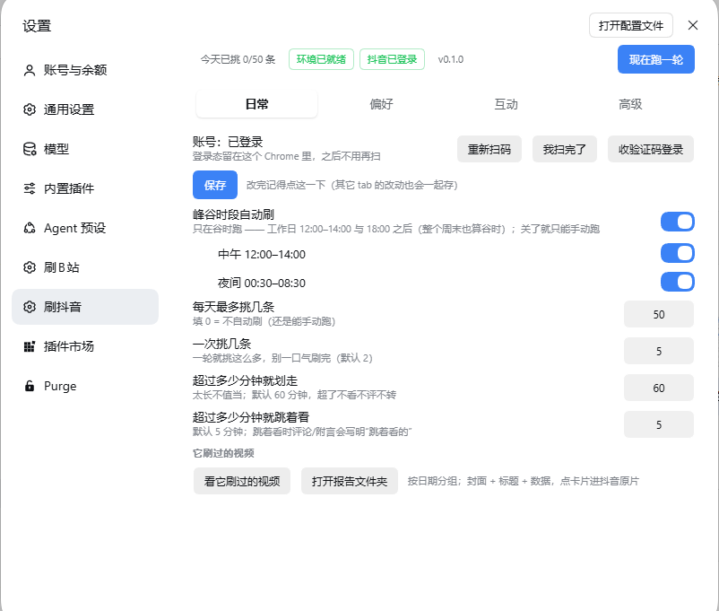Click the gear icon beside 通用设置

point(30,109)
